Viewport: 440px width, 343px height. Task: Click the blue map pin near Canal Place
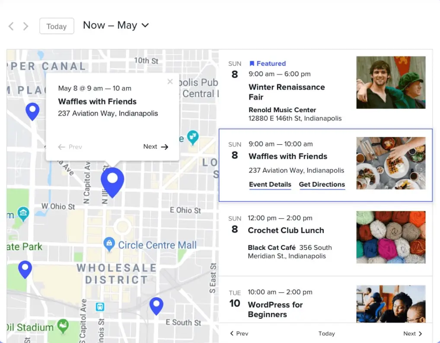pyautogui.click(x=32, y=112)
